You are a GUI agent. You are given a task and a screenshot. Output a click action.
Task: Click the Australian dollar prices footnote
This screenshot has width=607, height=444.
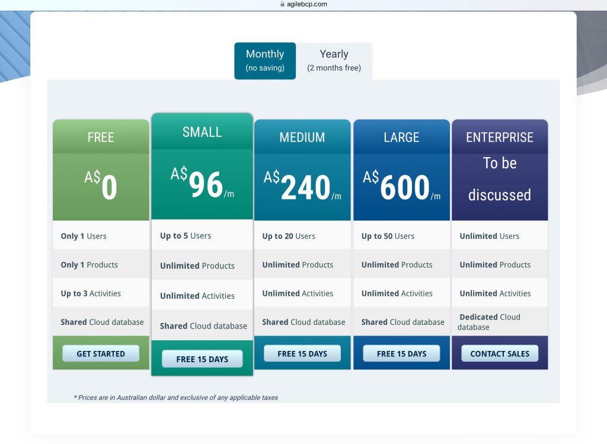(175, 397)
